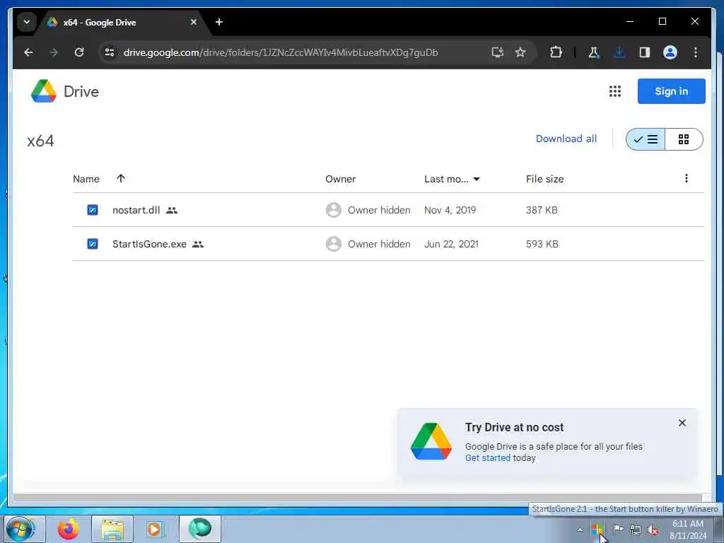Open a new browser tab

(219, 22)
